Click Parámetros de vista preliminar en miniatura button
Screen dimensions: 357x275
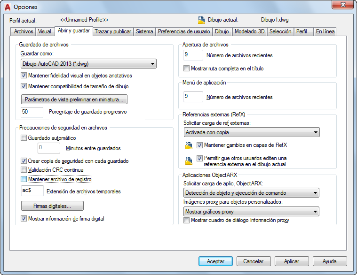tap(74, 99)
